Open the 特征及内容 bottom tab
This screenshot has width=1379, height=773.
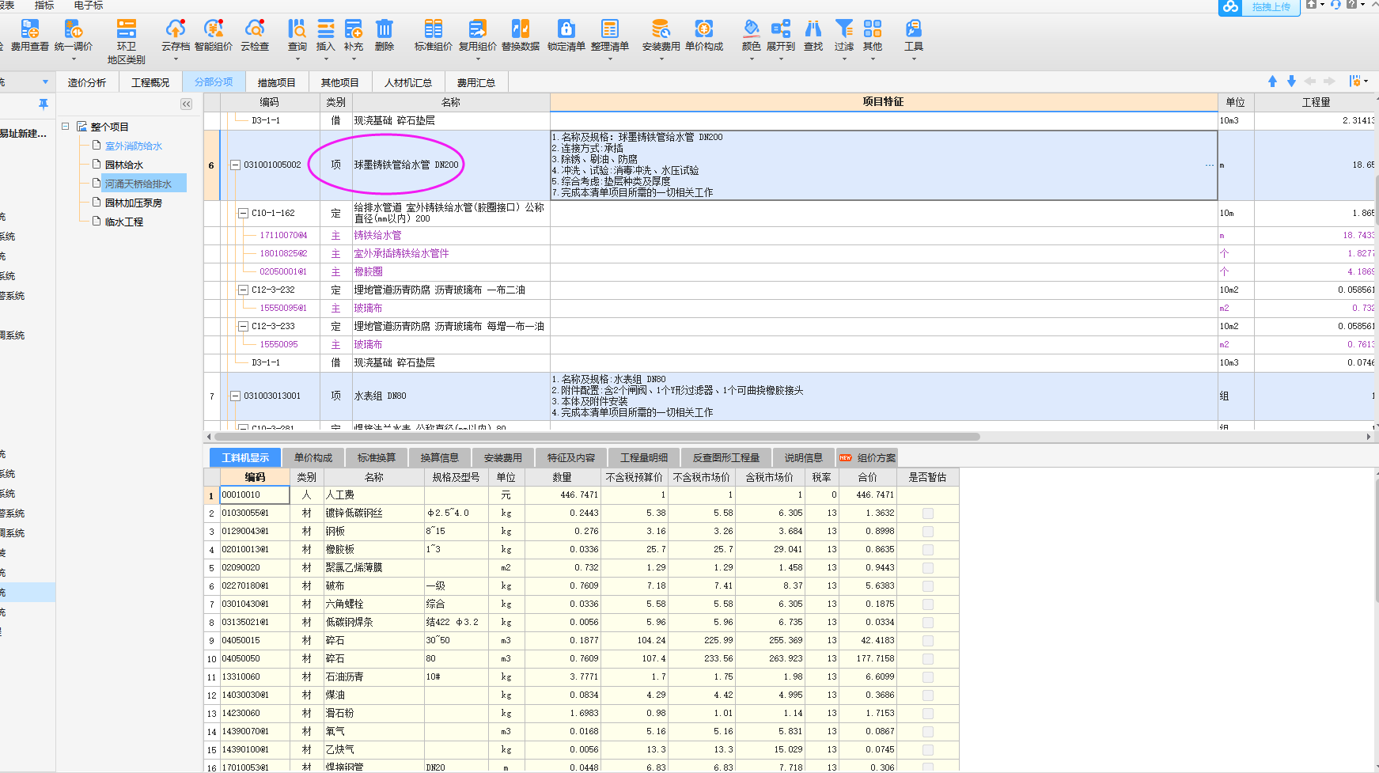[x=571, y=458]
